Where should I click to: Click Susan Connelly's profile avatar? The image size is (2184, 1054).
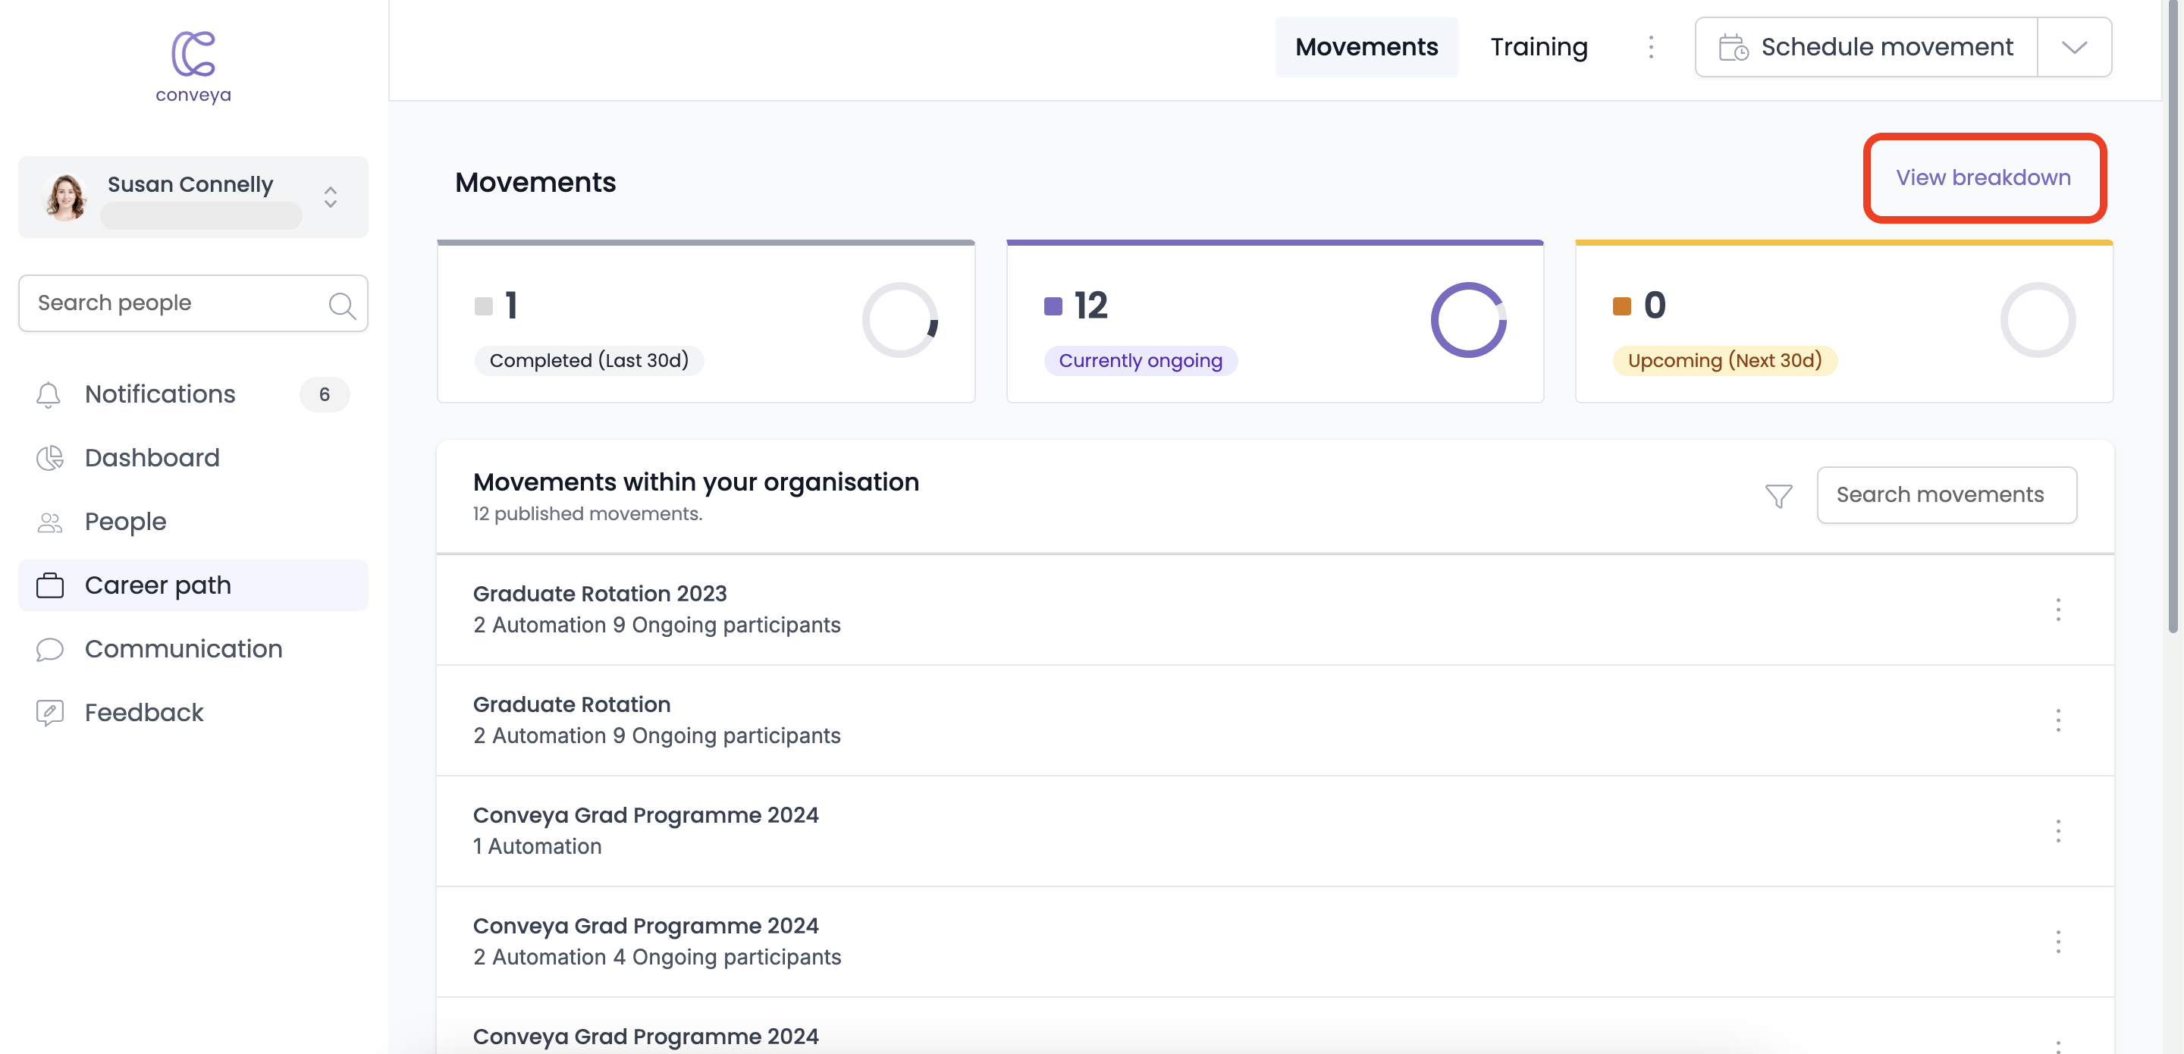pyautogui.click(x=66, y=196)
